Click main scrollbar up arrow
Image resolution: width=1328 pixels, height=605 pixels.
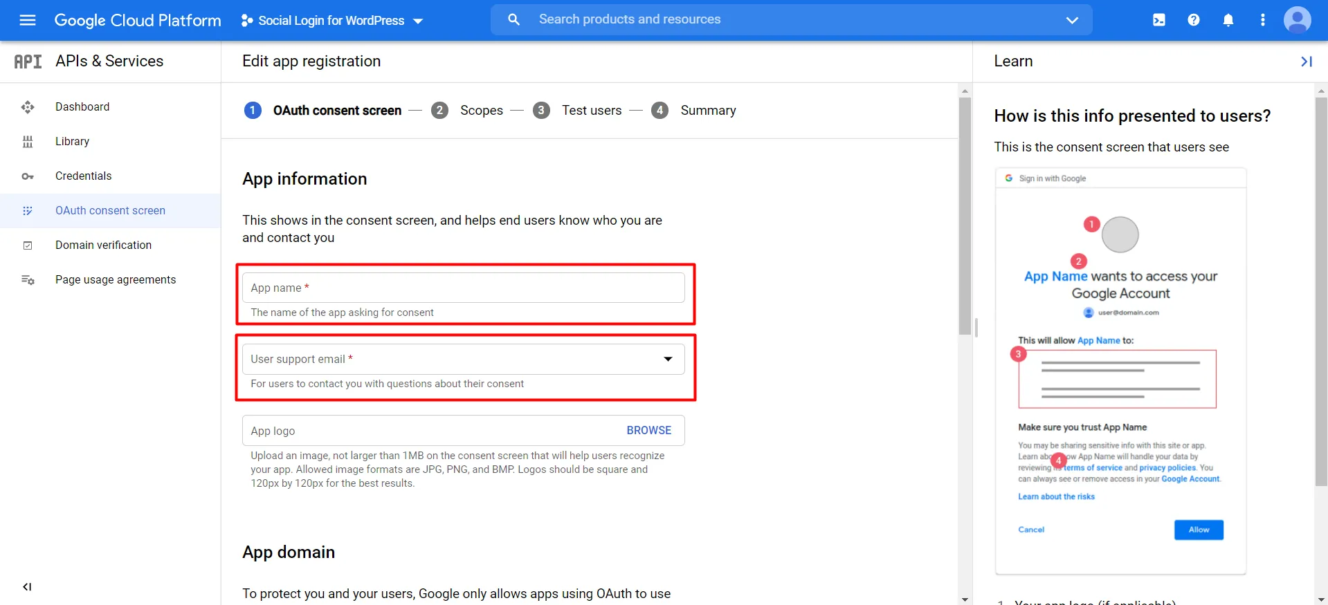[x=965, y=91]
